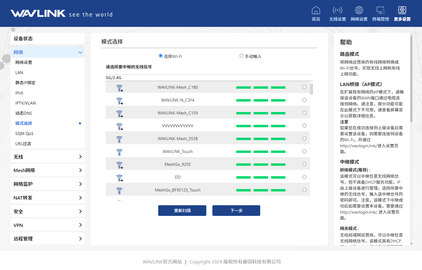Click the WAVLINK logo in the header
The height and width of the screenshot is (270, 422).
tap(38, 13)
